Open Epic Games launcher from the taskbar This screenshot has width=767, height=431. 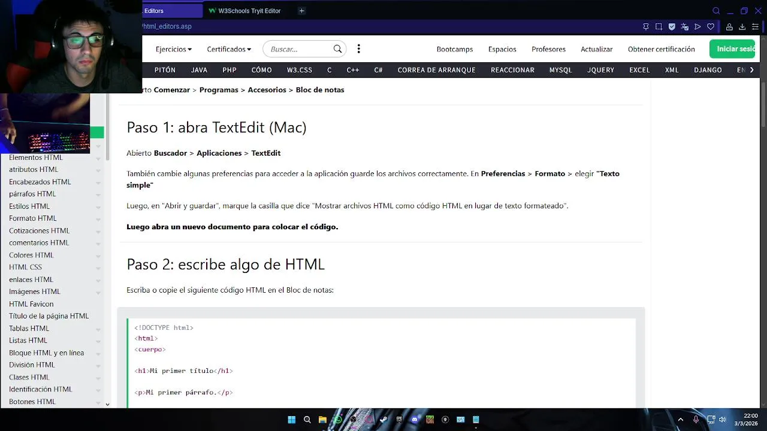tap(399, 420)
